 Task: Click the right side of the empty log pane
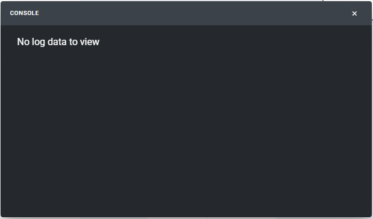[x=309, y=121]
